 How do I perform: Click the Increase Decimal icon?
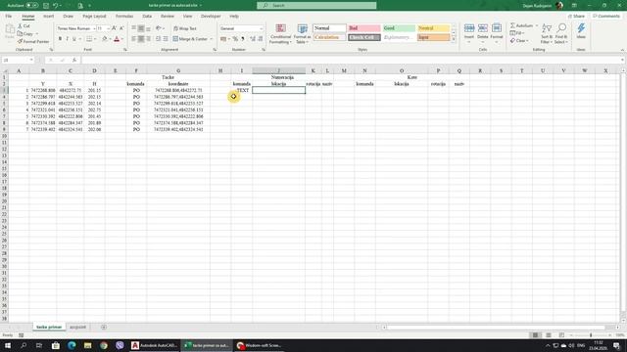[253, 39]
